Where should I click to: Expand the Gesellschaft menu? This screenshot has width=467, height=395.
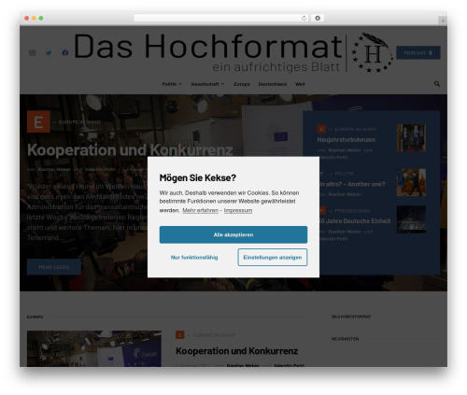[207, 84]
